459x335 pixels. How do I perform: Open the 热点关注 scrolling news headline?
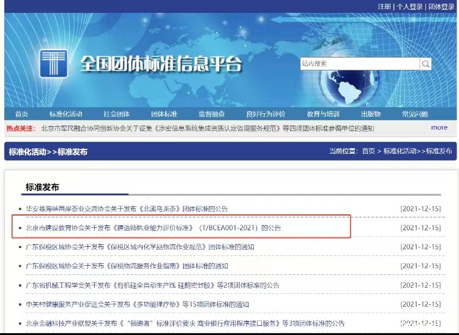207,128
